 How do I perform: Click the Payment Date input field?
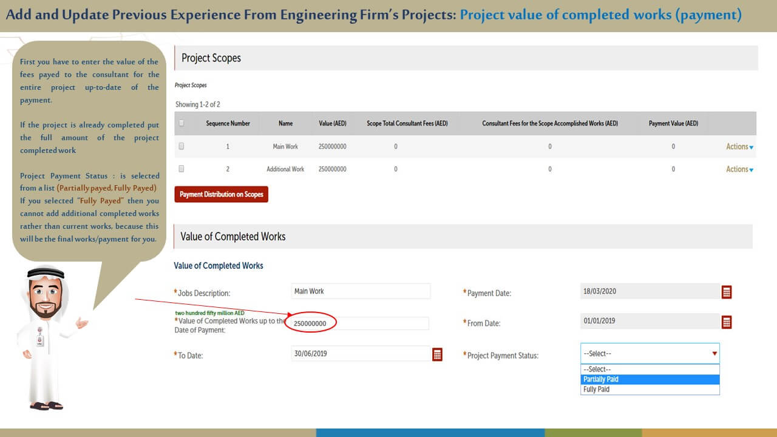point(650,291)
